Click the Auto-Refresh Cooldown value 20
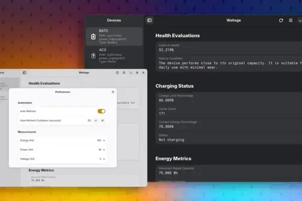The height and width of the screenshot is (201, 302). [x=89, y=121]
